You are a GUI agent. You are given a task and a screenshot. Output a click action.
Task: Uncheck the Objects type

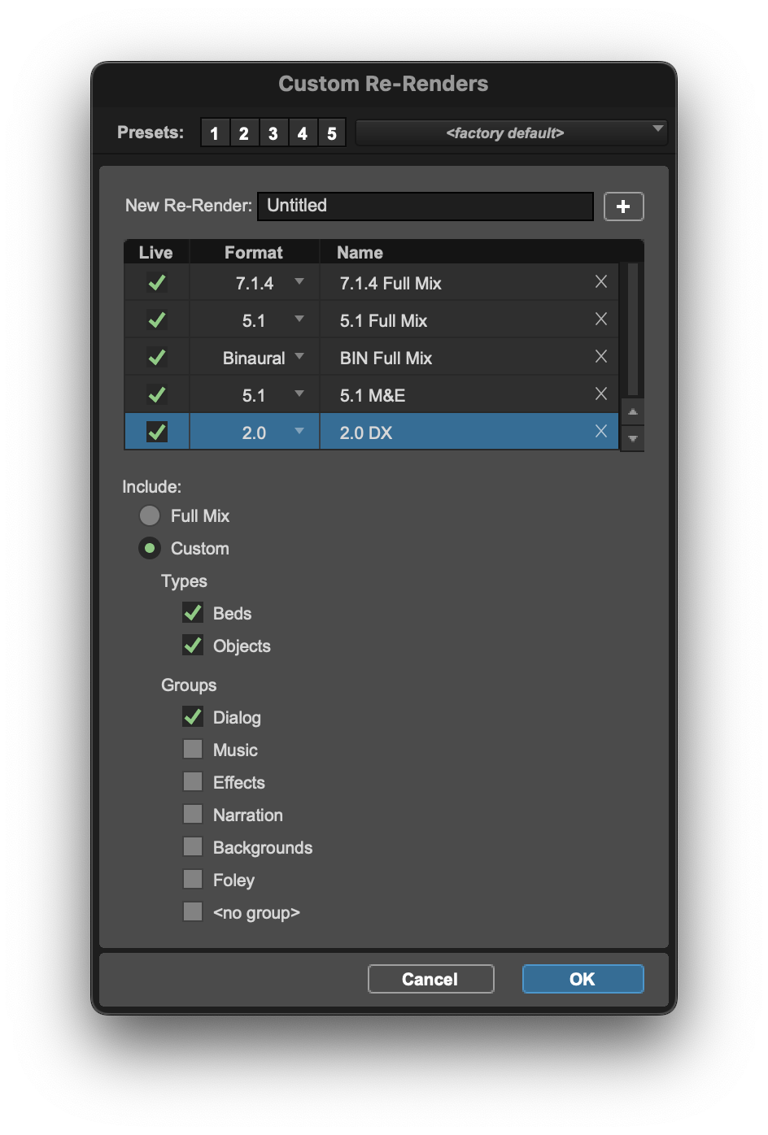pyautogui.click(x=193, y=646)
